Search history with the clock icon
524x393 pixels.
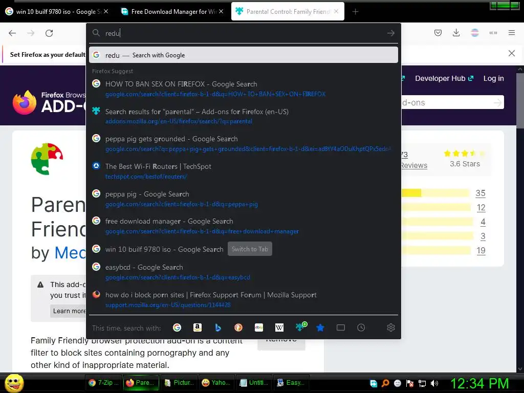[x=361, y=327]
